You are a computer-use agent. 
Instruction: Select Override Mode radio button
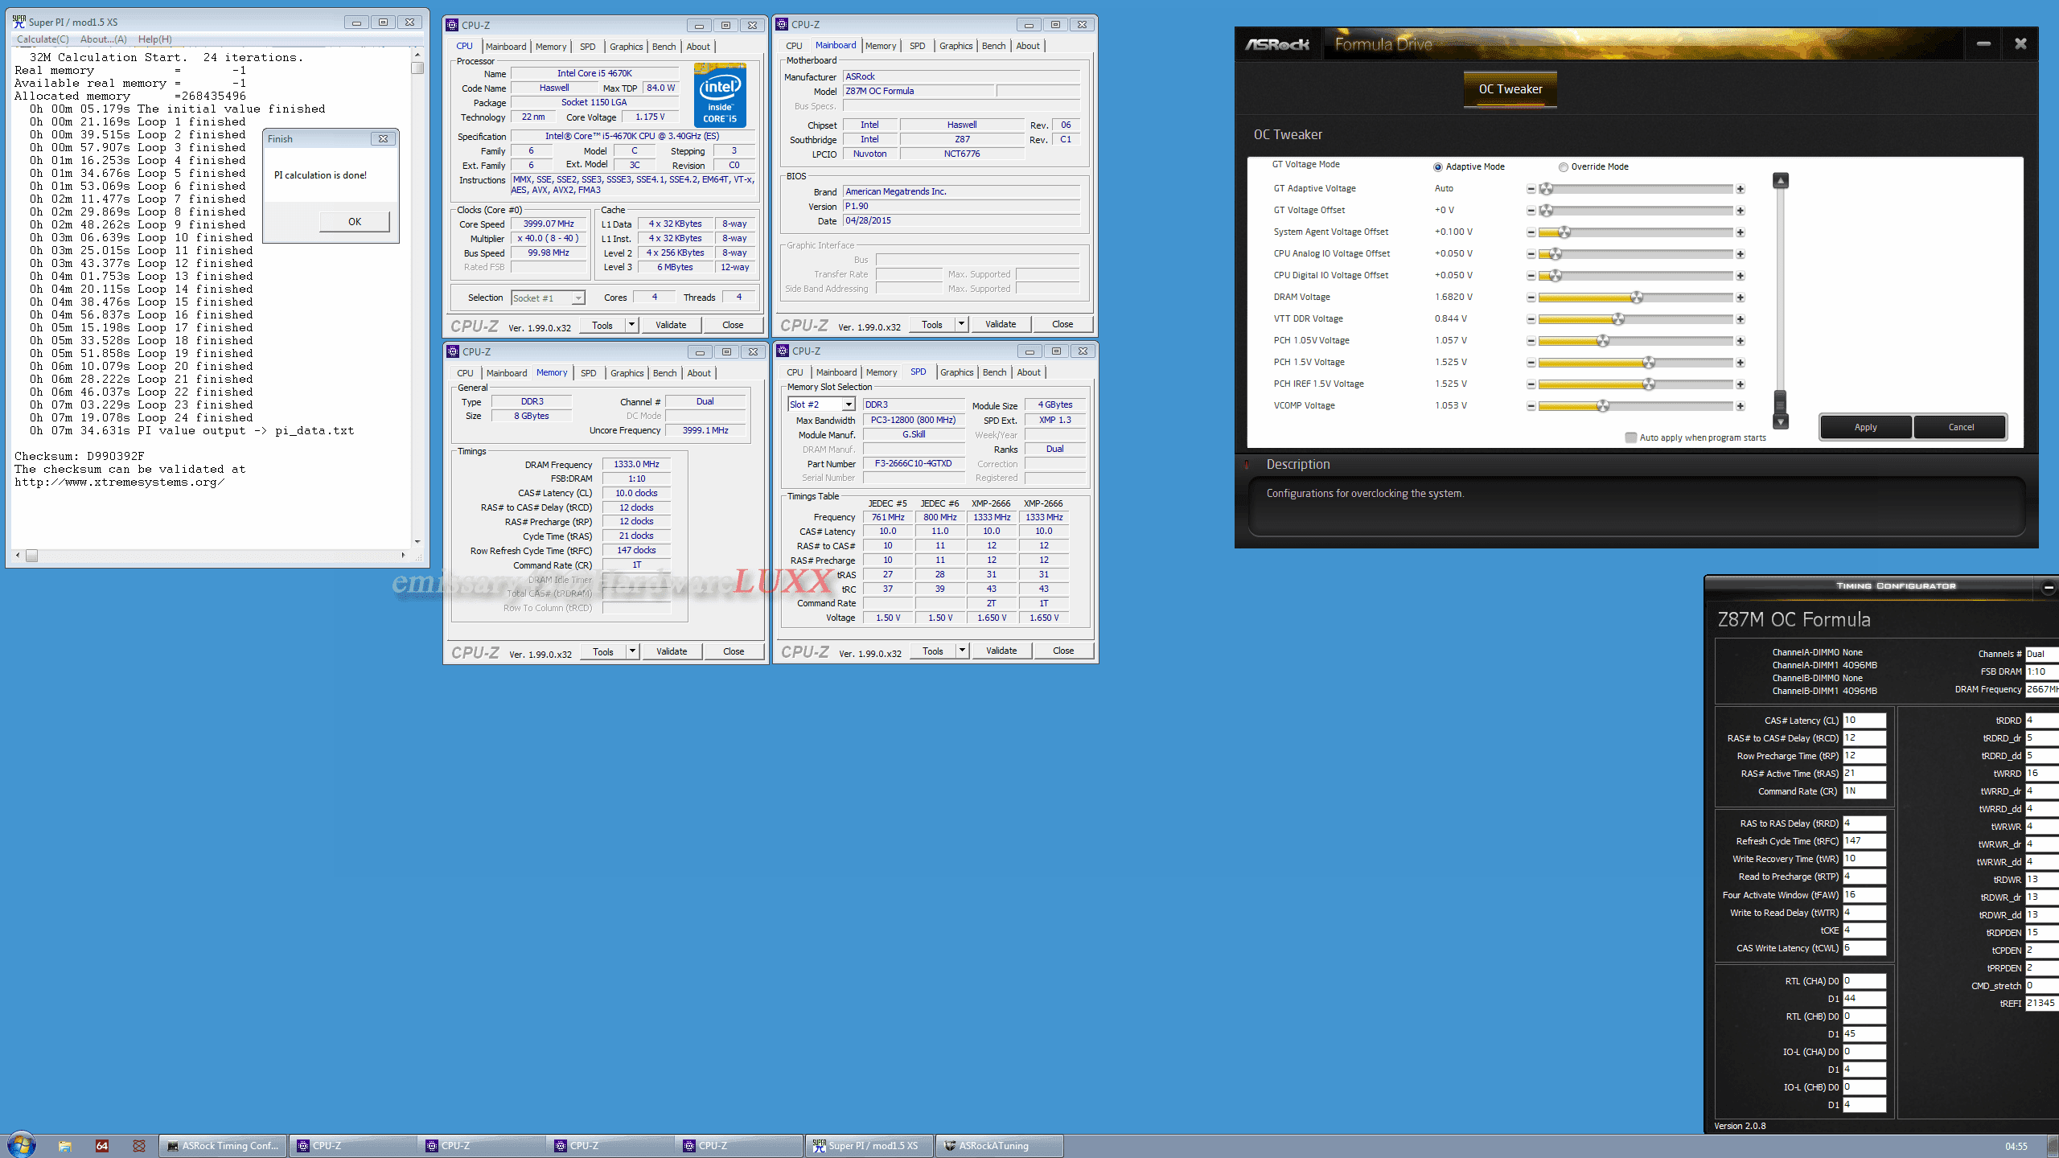[x=1563, y=167]
